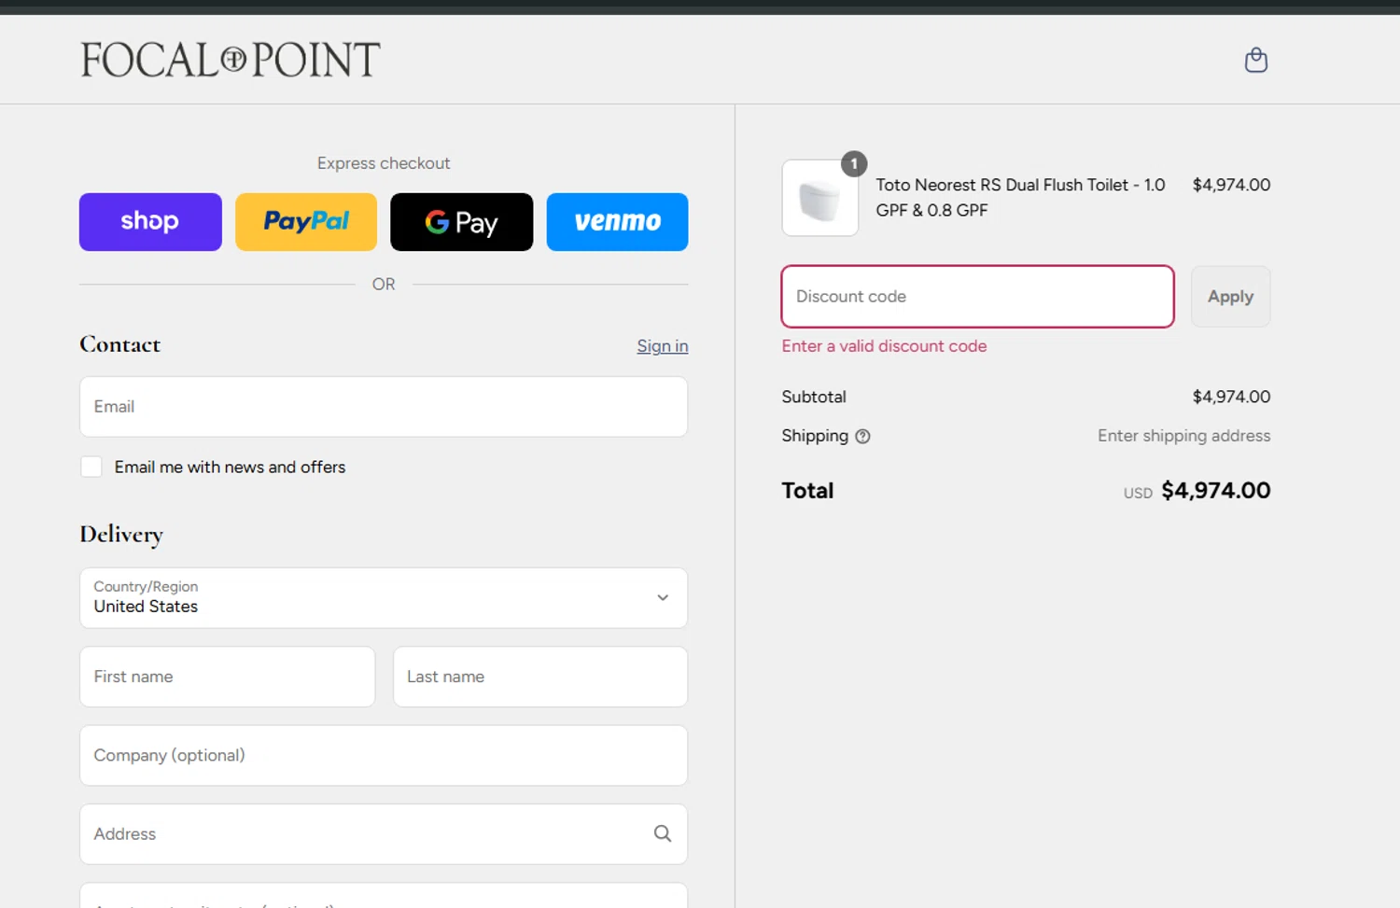Click the Address input field
The height and width of the screenshot is (908, 1400).
384,833
